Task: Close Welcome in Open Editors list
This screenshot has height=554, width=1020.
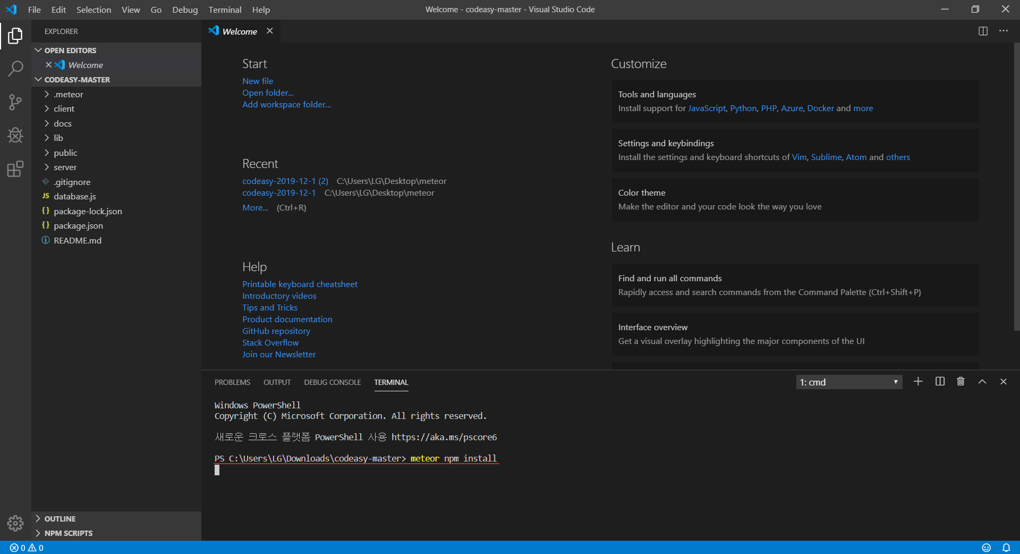Action: point(48,65)
